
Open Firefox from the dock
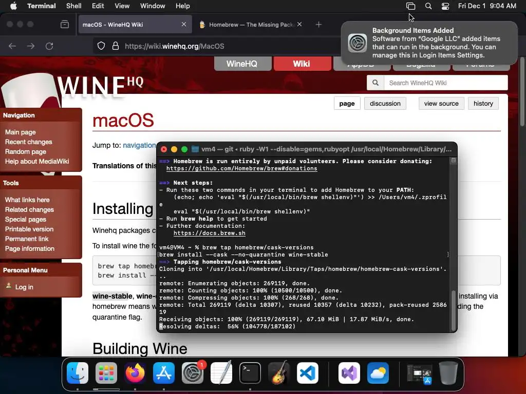point(135,373)
